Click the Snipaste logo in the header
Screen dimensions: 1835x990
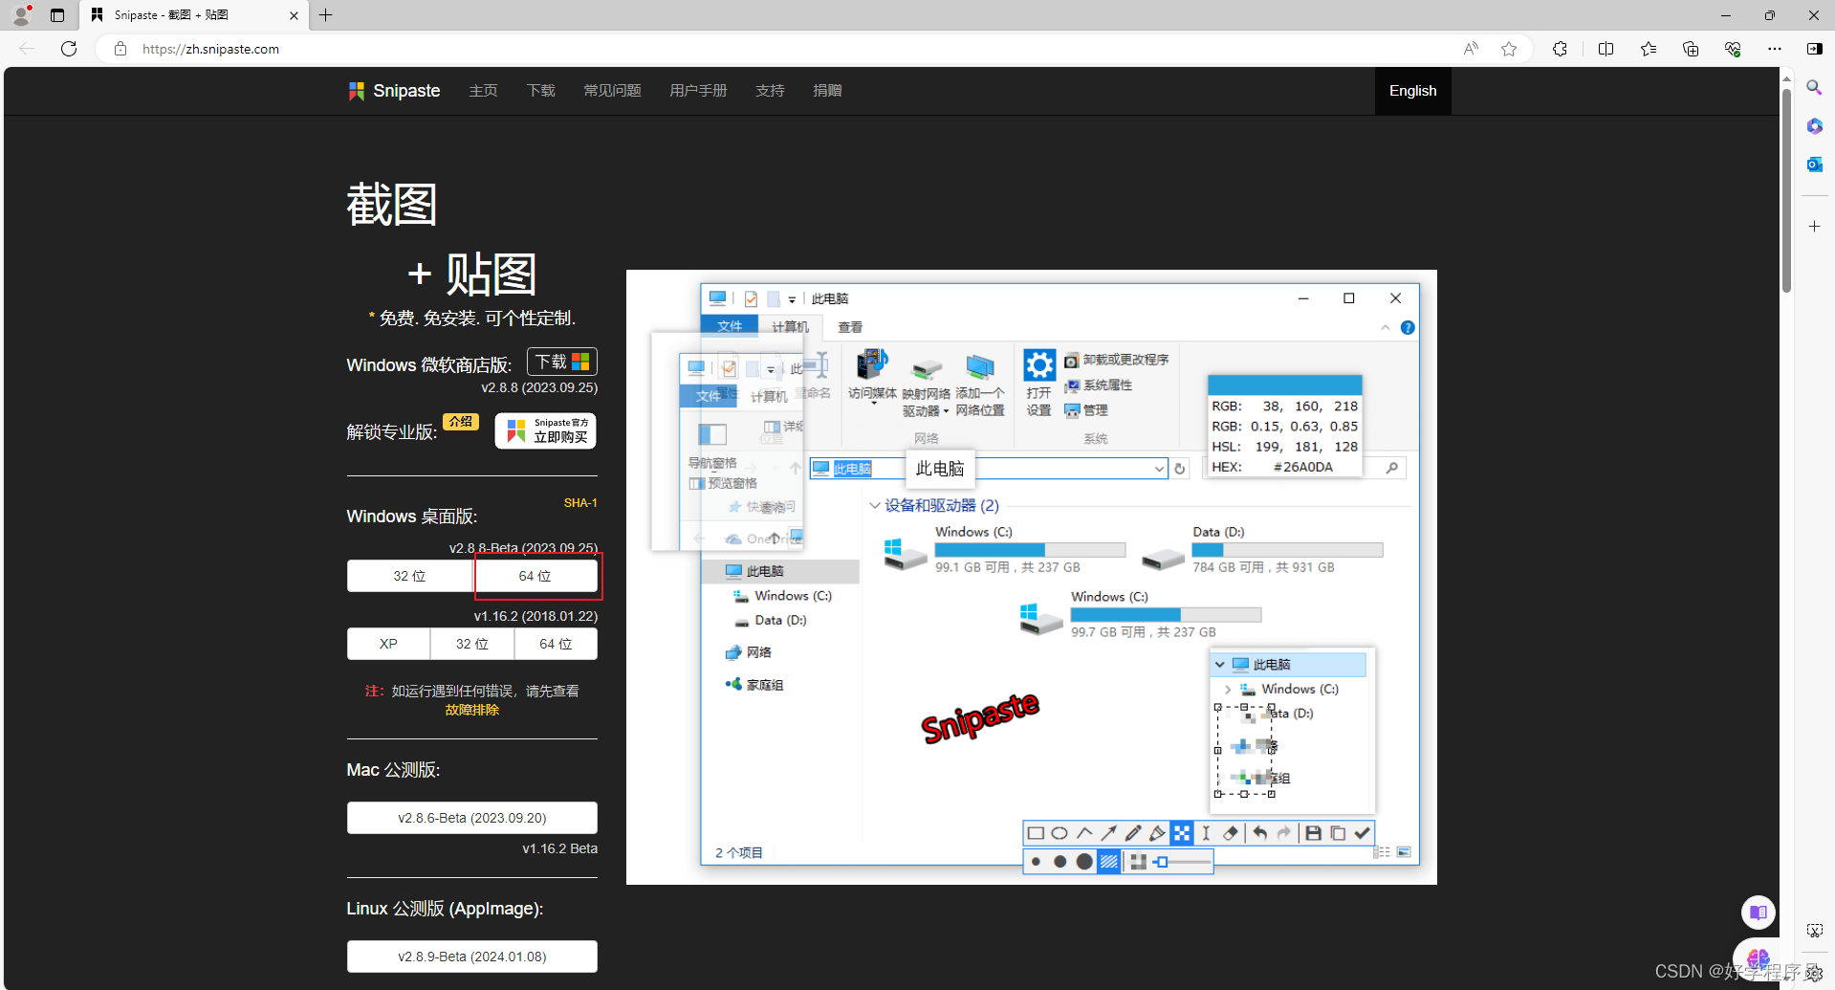(x=394, y=91)
